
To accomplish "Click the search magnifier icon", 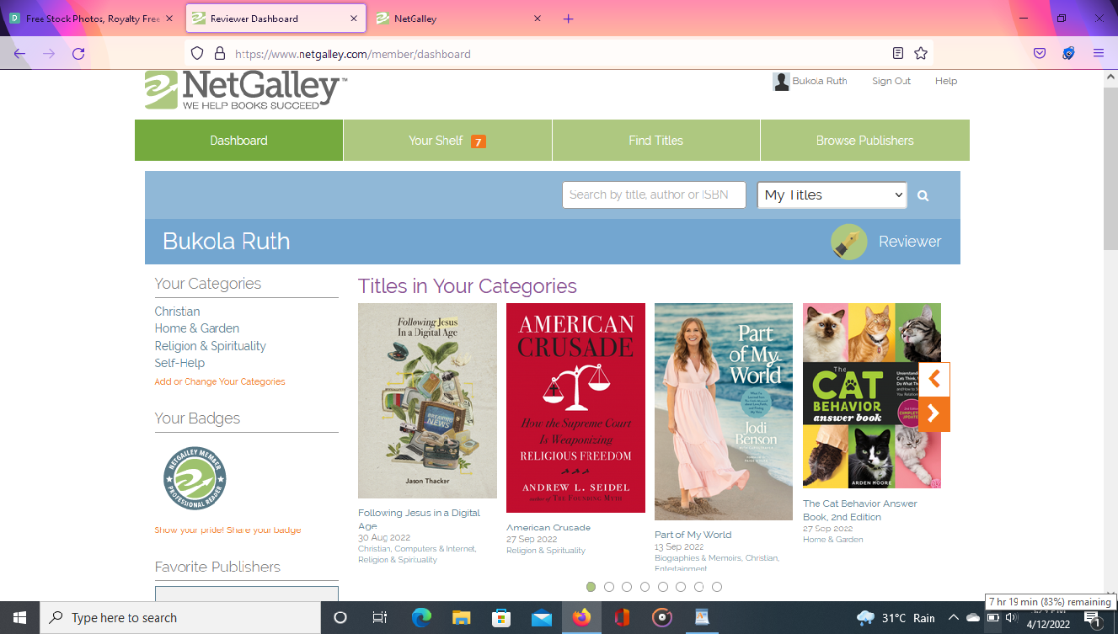I will 923,195.
